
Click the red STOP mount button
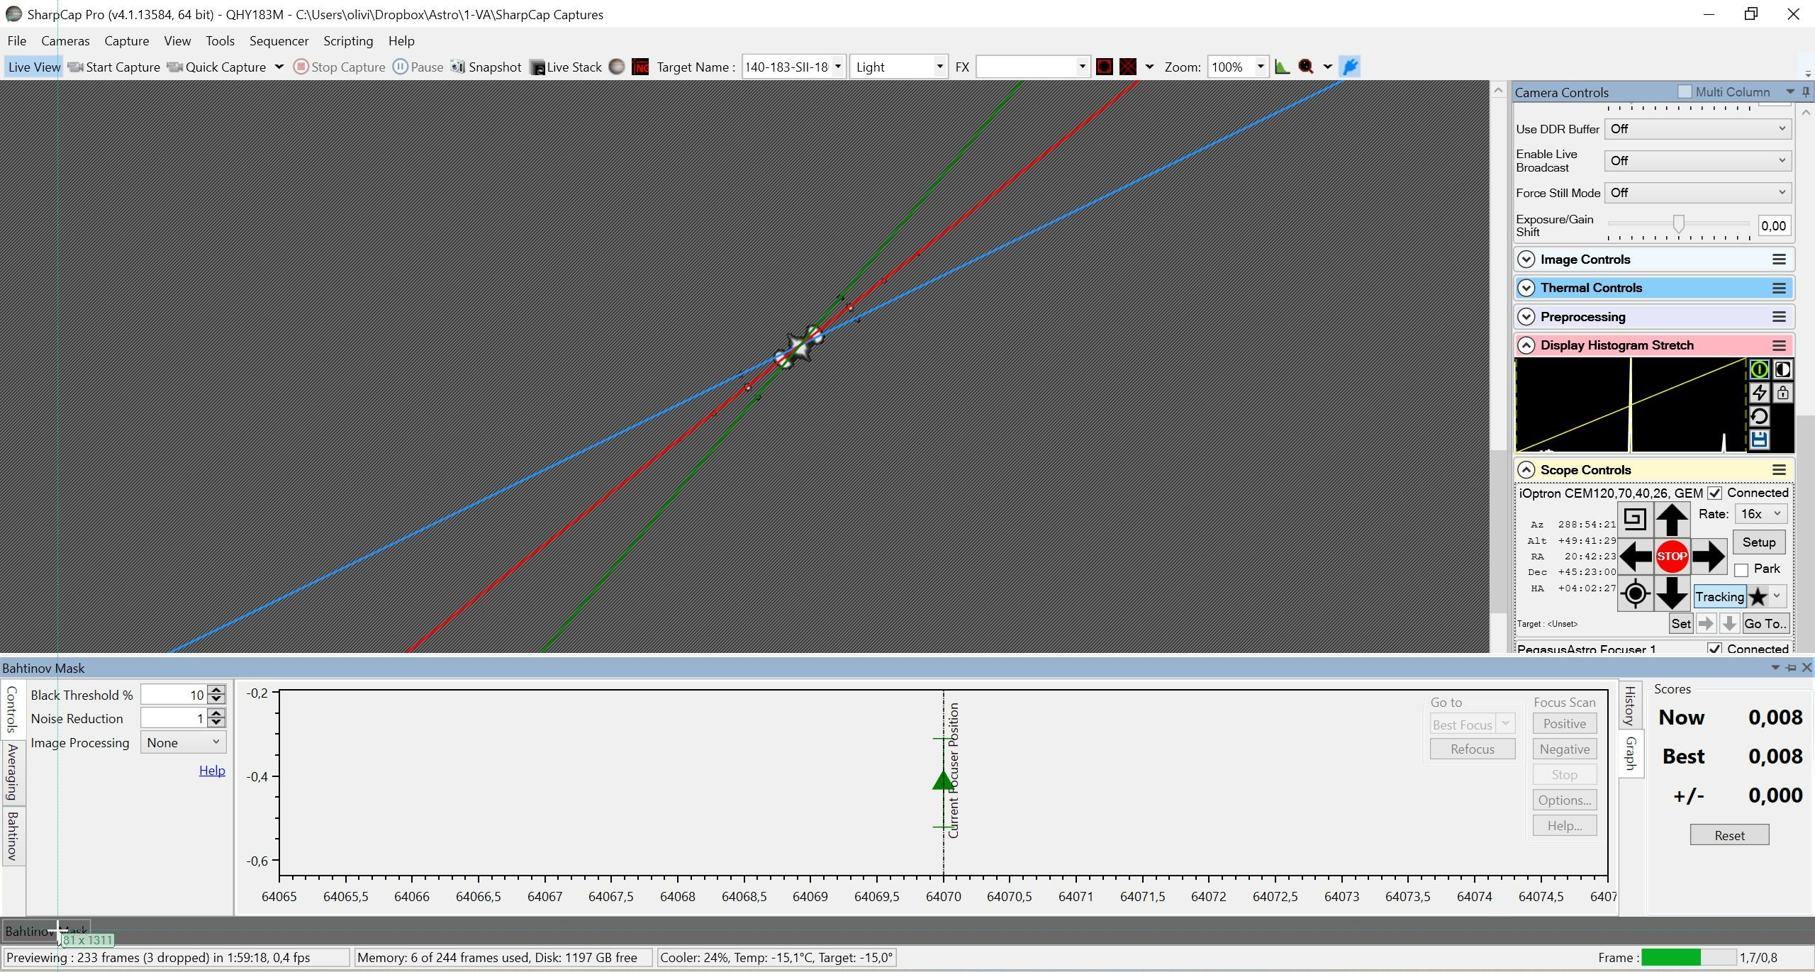point(1671,557)
